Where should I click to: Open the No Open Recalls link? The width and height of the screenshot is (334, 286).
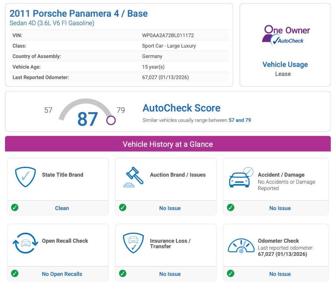62,274
